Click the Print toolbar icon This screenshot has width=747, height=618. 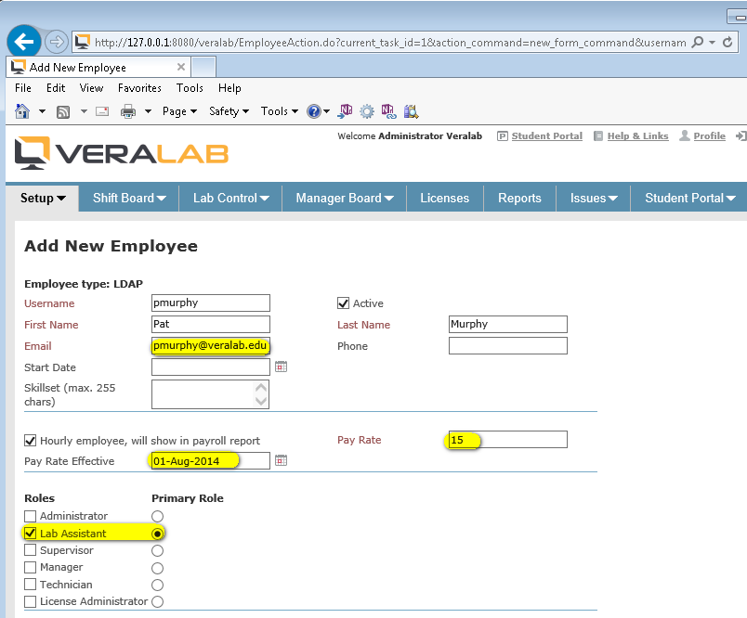128,111
